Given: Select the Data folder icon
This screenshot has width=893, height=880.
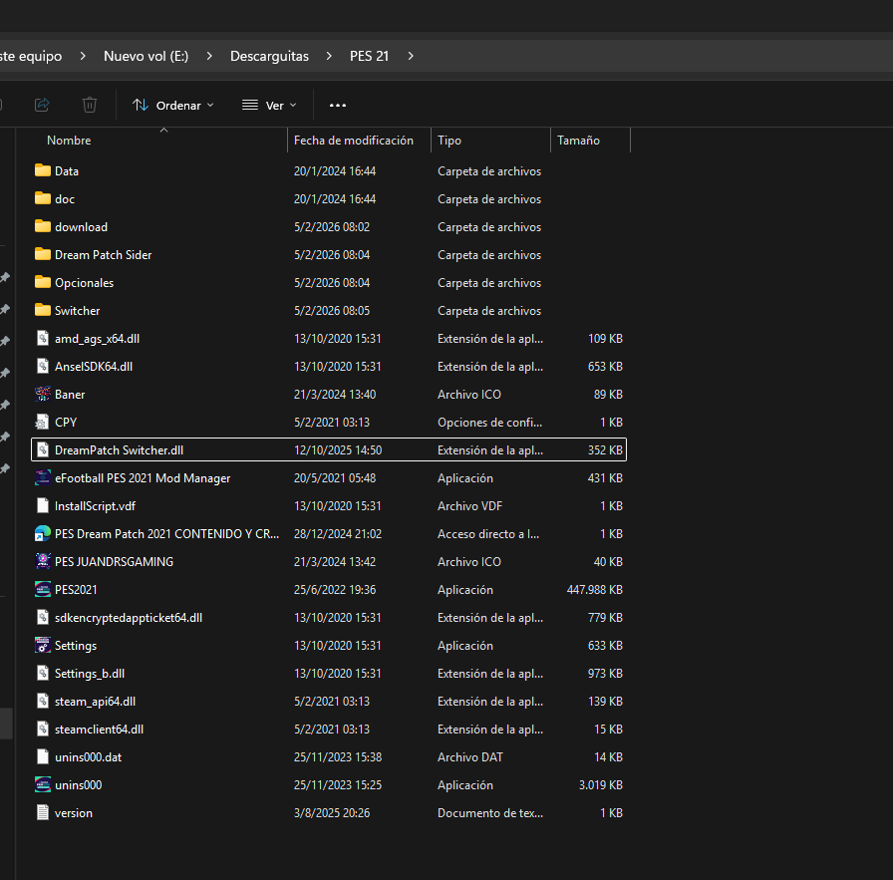Looking at the screenshot, I should pyautogui.click(x=43, y=170).
